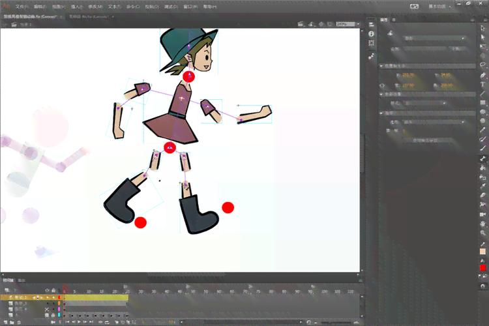Select the Bone tool in the toolbar

(482, 158)
